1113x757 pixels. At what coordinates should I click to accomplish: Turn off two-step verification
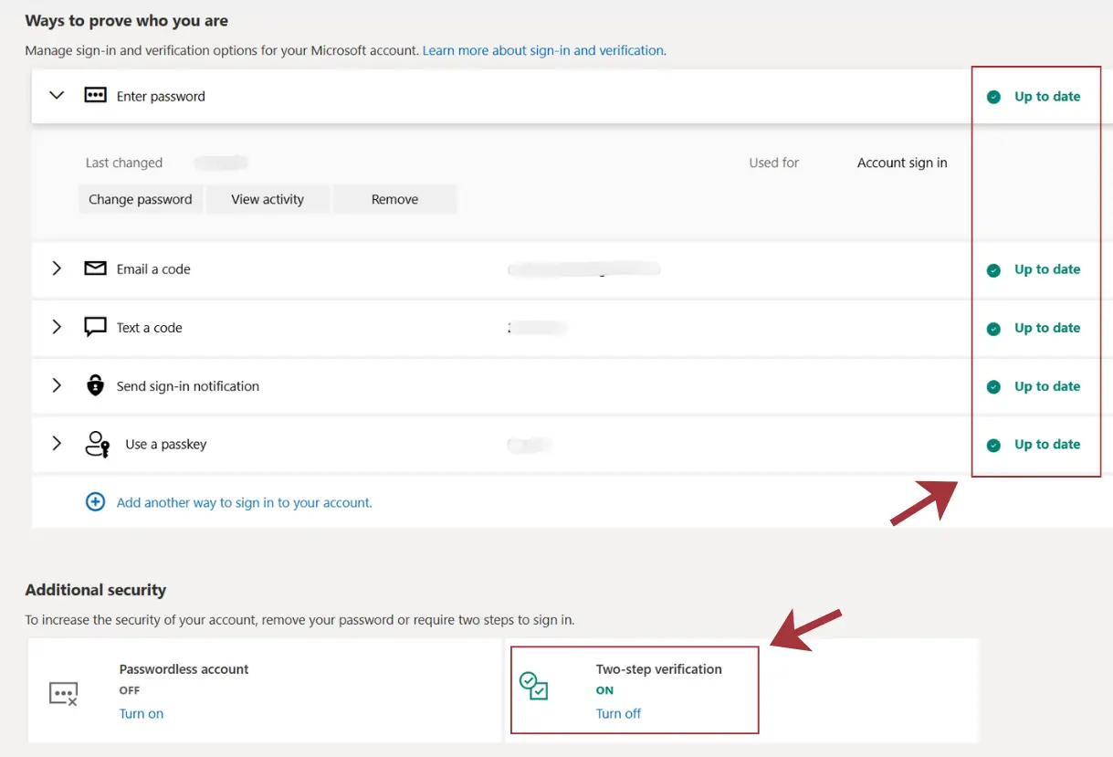[x=618, y=714]
